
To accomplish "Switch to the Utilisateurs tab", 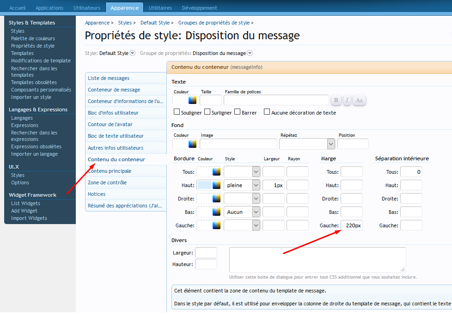I will (86, 8).
